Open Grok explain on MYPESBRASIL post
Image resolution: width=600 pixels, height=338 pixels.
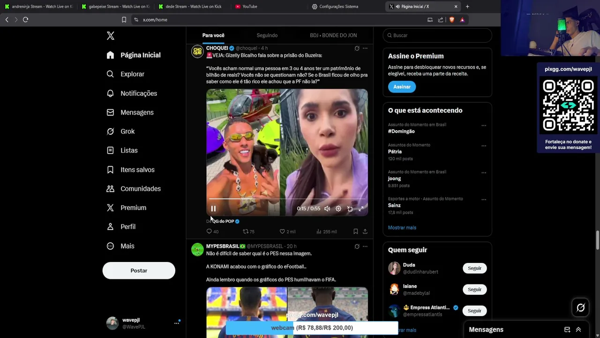[357, 246]
